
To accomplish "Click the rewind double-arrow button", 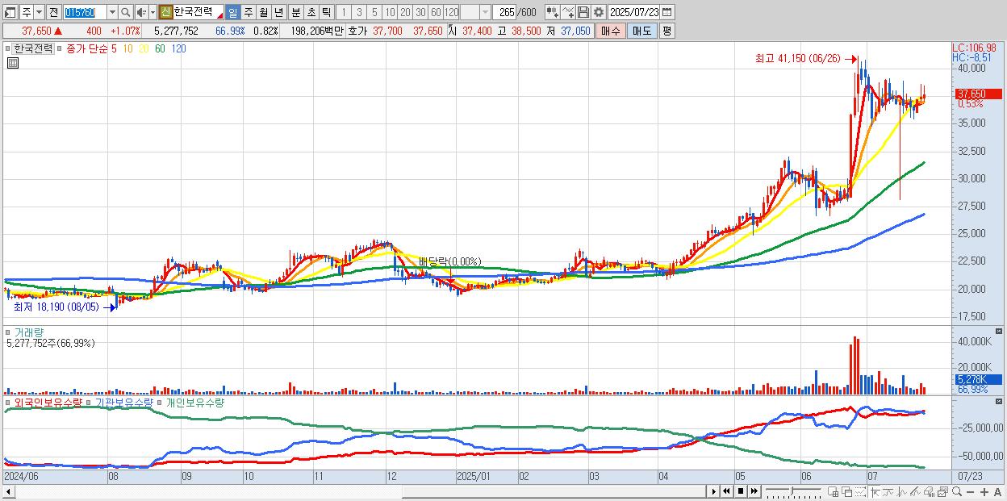I will [726, 491].
